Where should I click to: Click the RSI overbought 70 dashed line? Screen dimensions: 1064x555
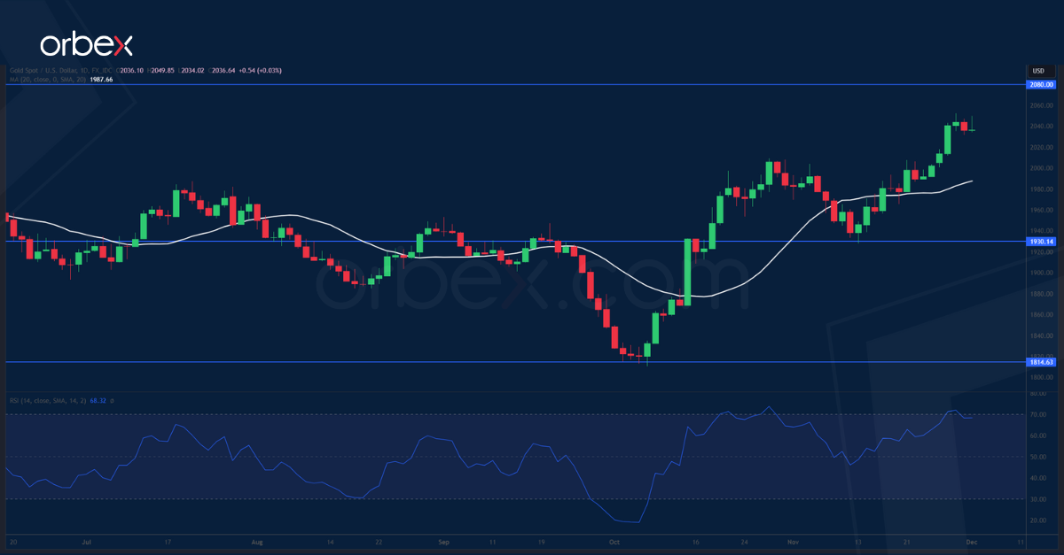(532, 412)
